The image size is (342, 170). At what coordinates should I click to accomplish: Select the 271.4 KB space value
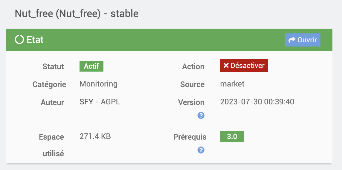click(95, 137)
